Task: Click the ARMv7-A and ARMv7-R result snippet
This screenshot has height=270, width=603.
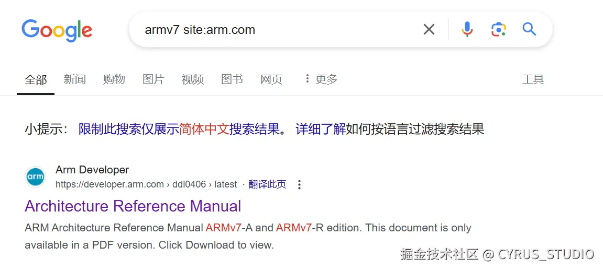Action: pos(248,236)
